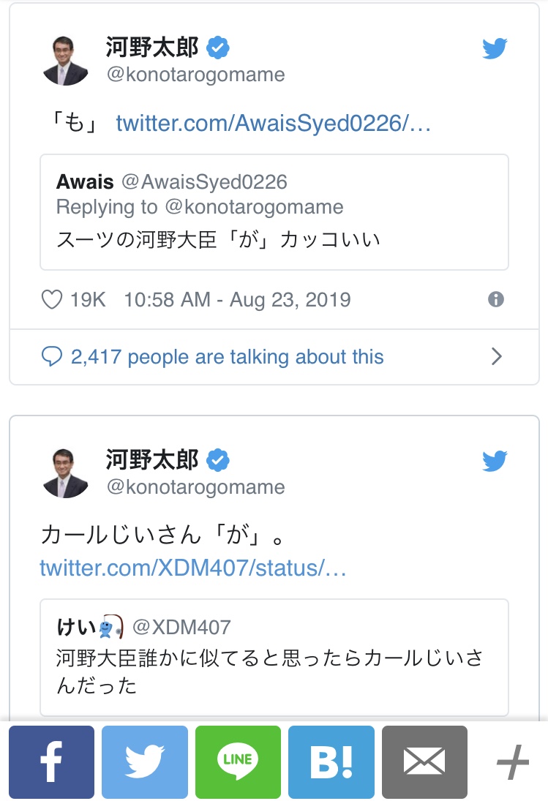Share the page via the LINE icon
This screenshot has width=548, height=801.
tap(238, 761)
